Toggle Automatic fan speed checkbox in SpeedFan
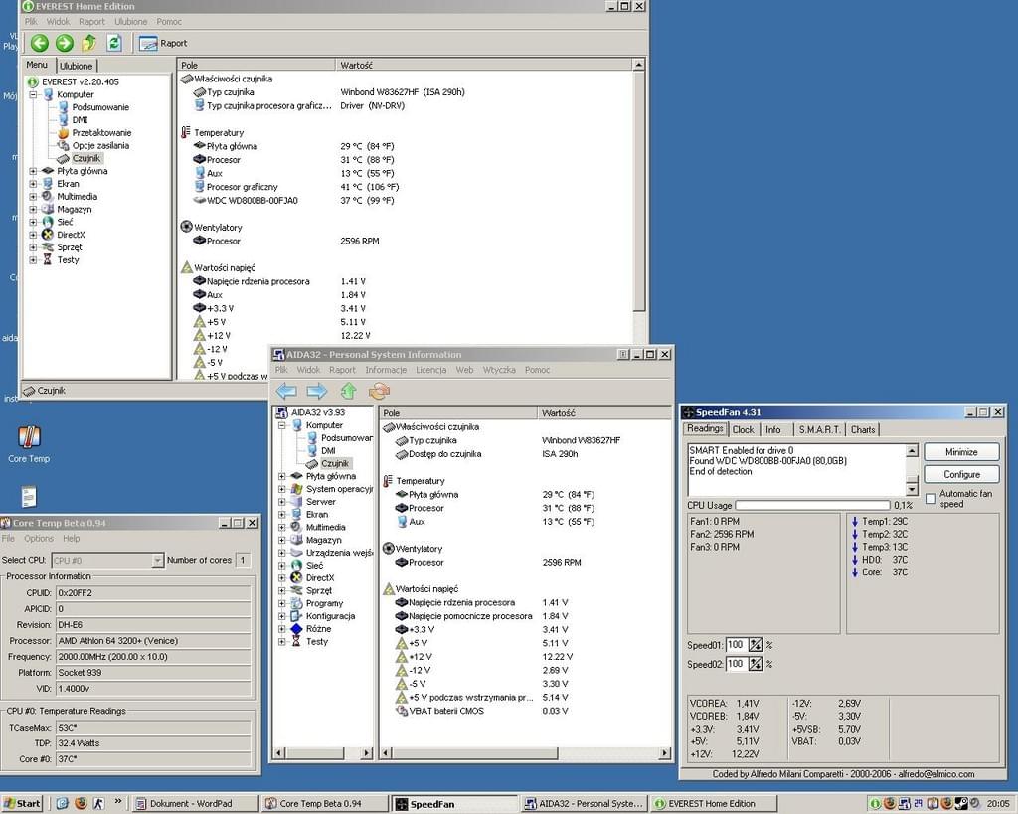Image resolution: width=1018 pixels, height=814 pixels. point(931,499)
